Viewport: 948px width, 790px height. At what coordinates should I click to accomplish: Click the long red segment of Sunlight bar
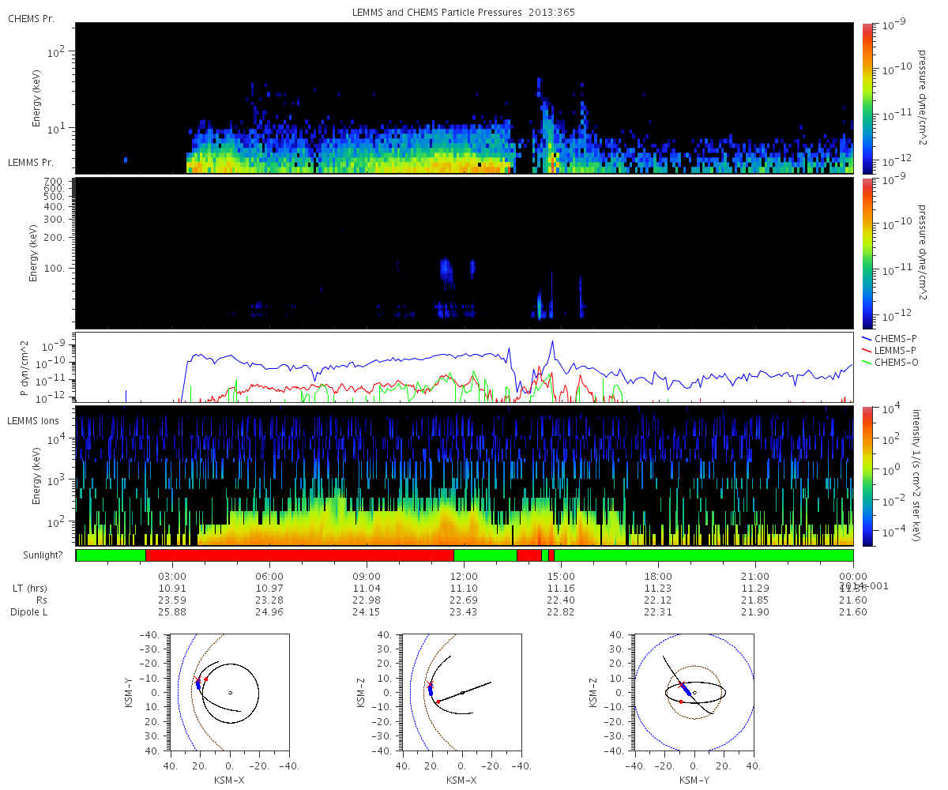click(x=299, y=555)
